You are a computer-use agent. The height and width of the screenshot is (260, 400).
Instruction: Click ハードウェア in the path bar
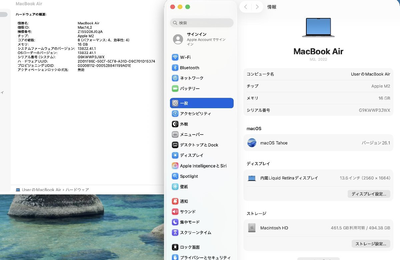coord(77,190)
